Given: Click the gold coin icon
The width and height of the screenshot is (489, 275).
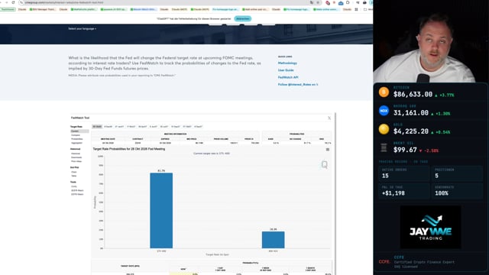Looking at the screenshot, I should 384,129.
